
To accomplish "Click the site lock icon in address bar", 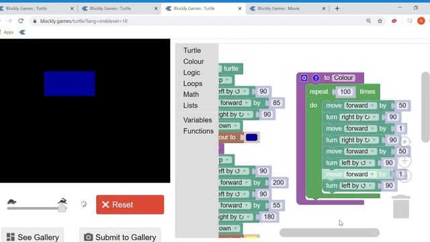I will pyautogui.click(x=34, y=21).
